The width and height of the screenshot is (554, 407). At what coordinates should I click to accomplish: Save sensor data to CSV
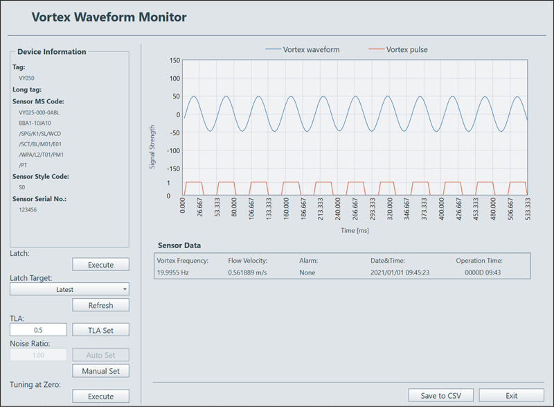pos(441,395)
